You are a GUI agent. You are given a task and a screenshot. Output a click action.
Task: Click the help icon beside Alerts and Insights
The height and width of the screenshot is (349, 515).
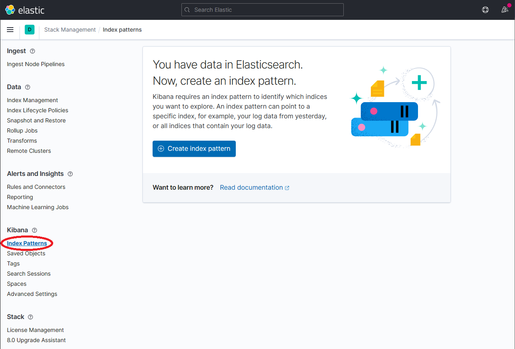coord(70,173)
